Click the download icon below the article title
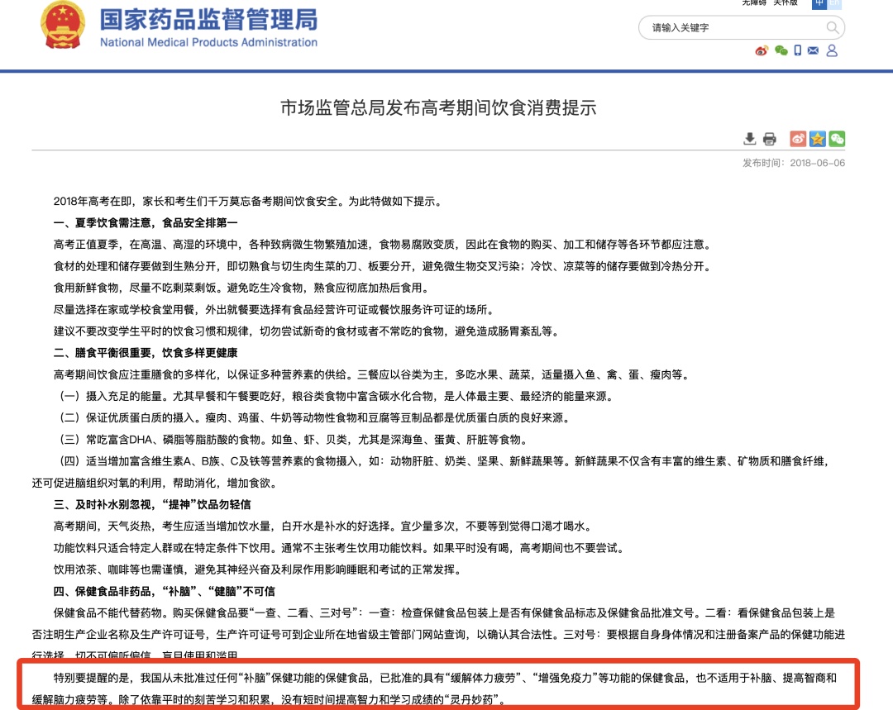 [750, 139]
